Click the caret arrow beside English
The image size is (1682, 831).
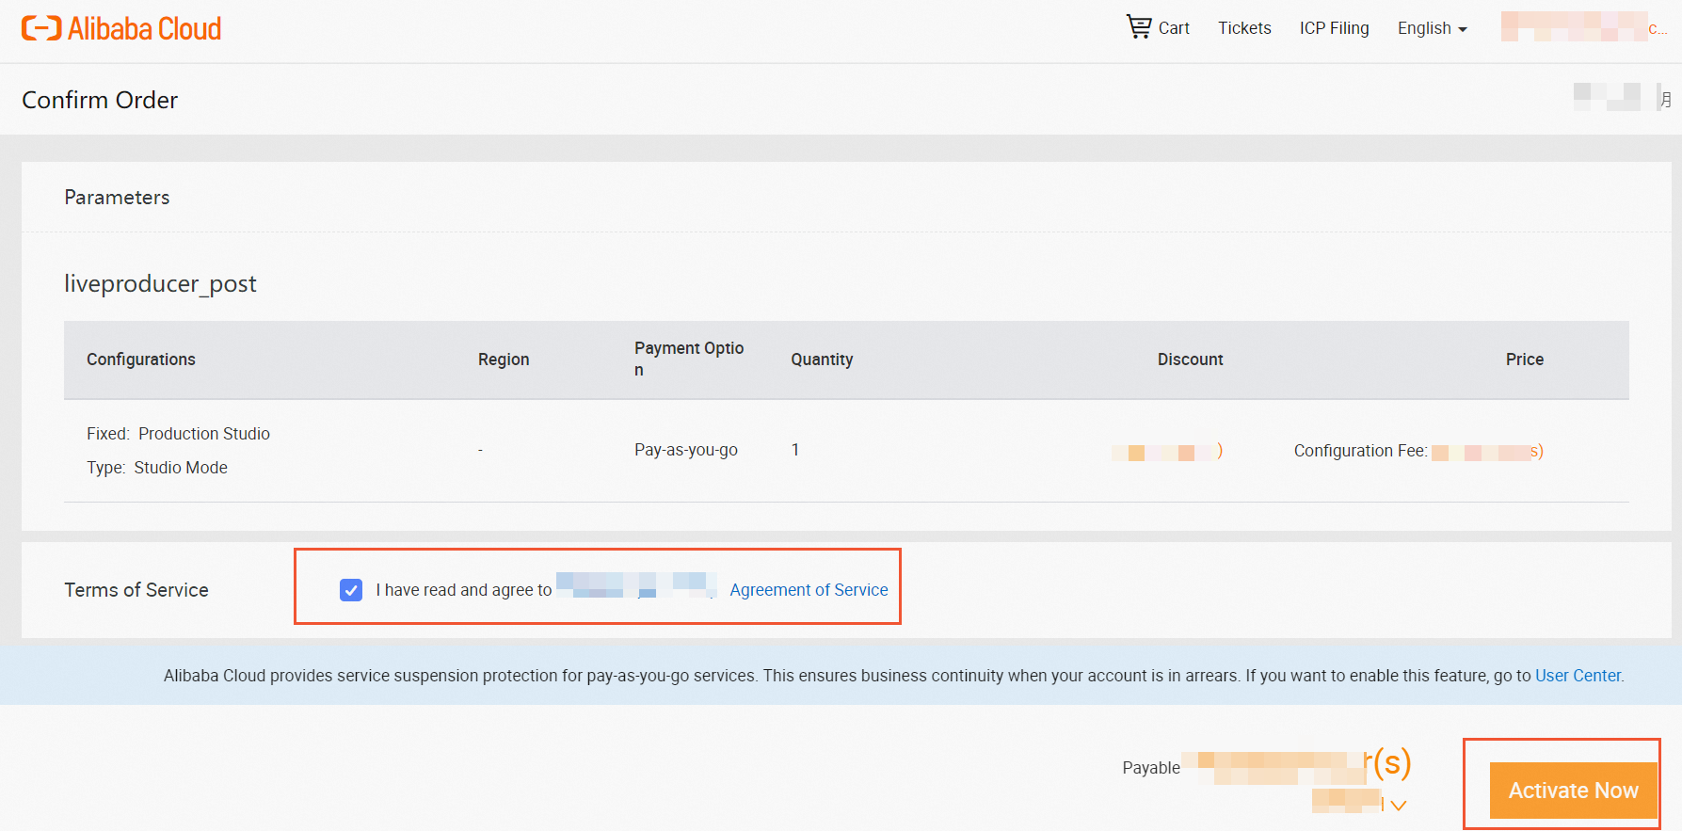pyautogui.click(x=1463, y=30)
